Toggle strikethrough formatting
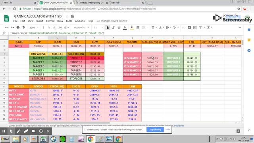Image resolution: width=254 pixels, height=143 pixels. tap(119, 28)
